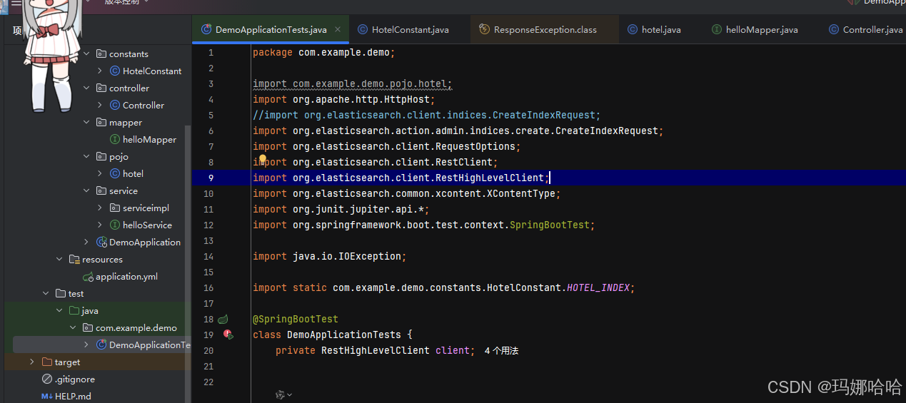Screen dimensions: 906x403
Task: Click line number 16 in the gutter
Action: 208,287
